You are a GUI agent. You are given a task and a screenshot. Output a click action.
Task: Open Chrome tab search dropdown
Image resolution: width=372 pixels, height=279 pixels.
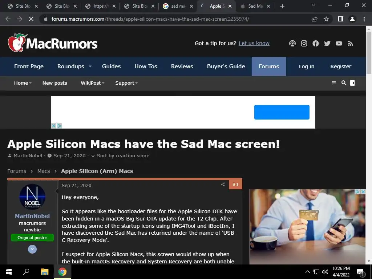[314, 5]
